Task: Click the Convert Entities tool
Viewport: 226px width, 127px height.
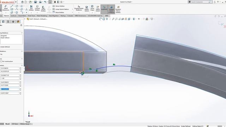Action: pyautogui.click(x=37, y=8)
